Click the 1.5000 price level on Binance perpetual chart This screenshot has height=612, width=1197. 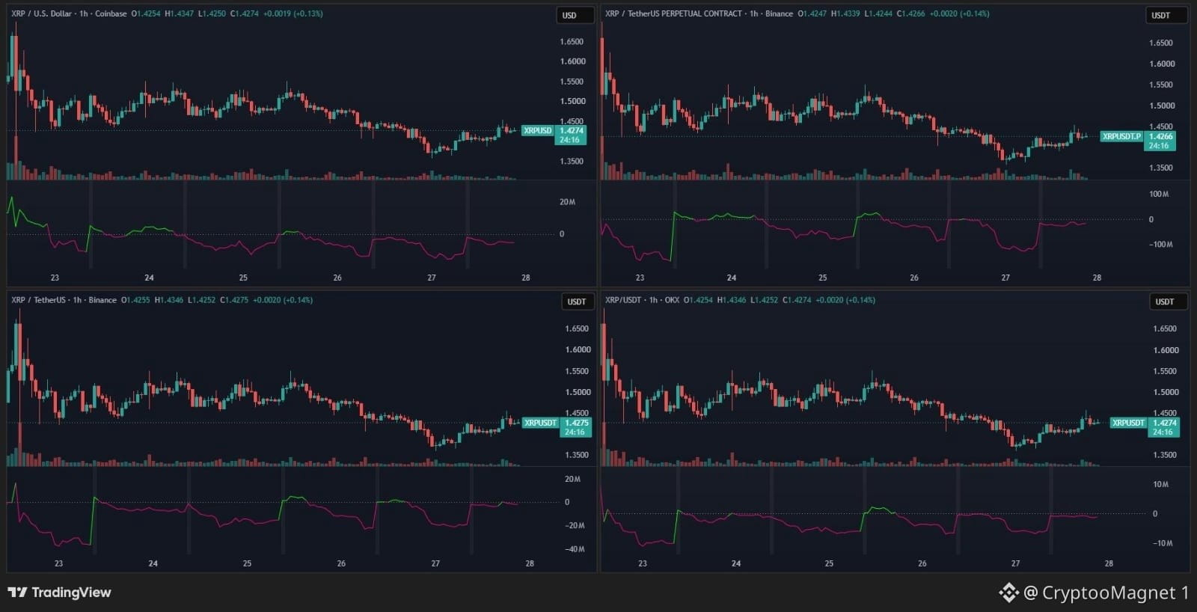[1161, 105]
